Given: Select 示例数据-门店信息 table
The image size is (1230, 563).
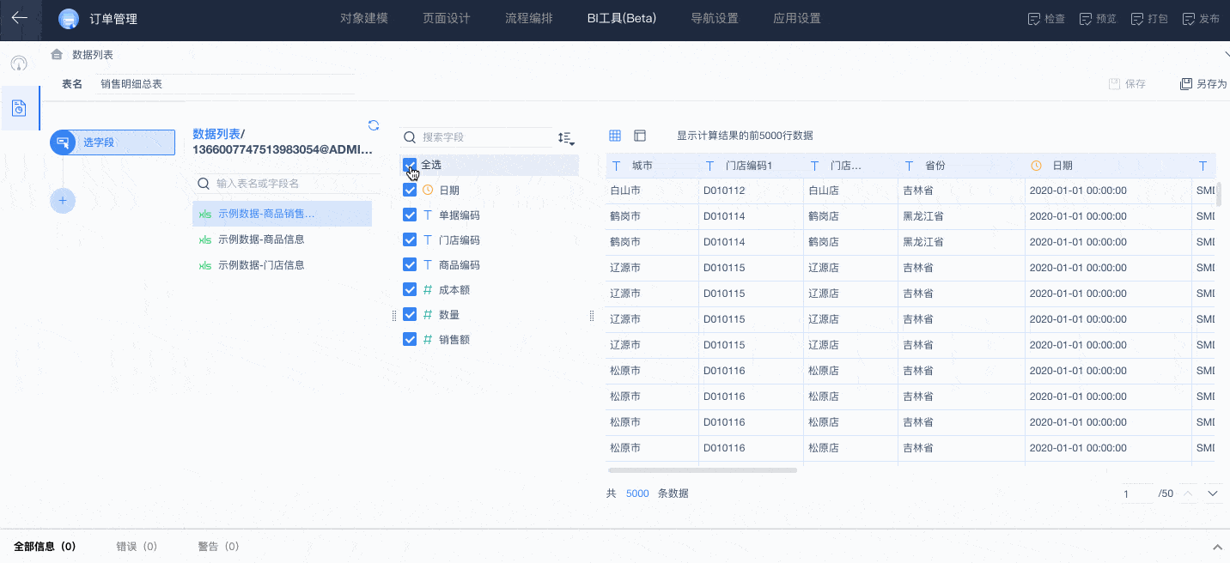Looking at the screenshot, I should (x=282, y=265).
